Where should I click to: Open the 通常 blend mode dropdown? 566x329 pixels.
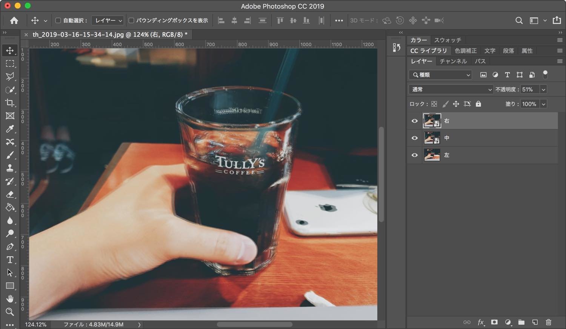tap(451, 89)
